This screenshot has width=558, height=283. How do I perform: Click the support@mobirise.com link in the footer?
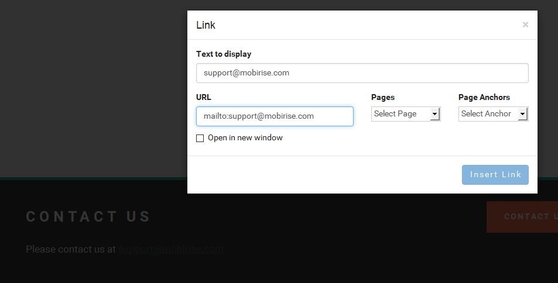[x=171, y=250]
